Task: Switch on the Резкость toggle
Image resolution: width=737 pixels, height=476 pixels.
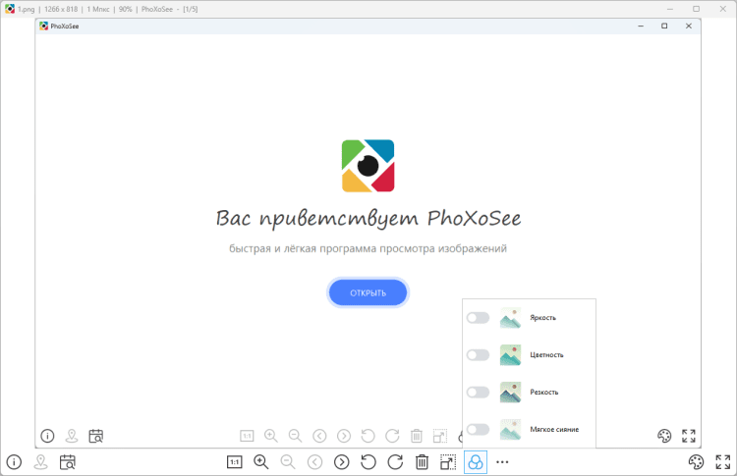Action: point(478,393)
